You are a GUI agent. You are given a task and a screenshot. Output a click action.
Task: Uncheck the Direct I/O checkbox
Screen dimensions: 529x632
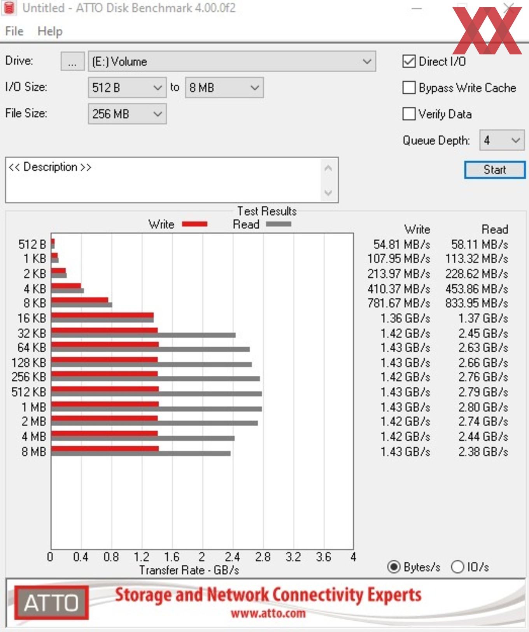tap(409, 61)
